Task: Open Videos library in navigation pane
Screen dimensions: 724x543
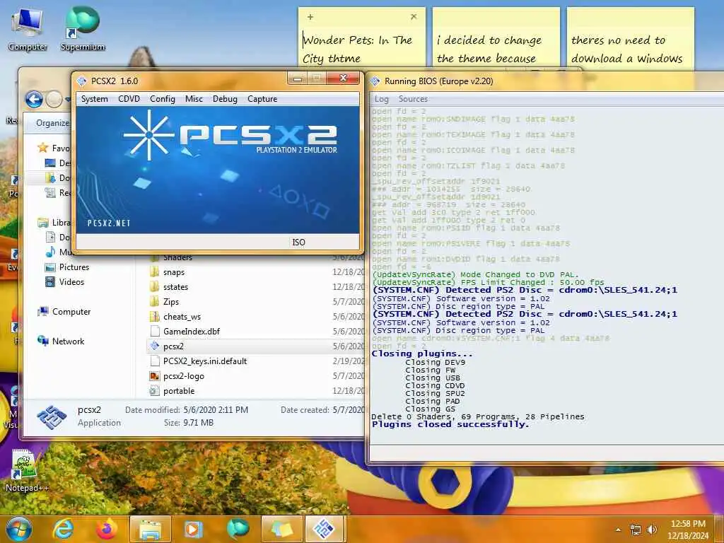Action: (71, 282)
